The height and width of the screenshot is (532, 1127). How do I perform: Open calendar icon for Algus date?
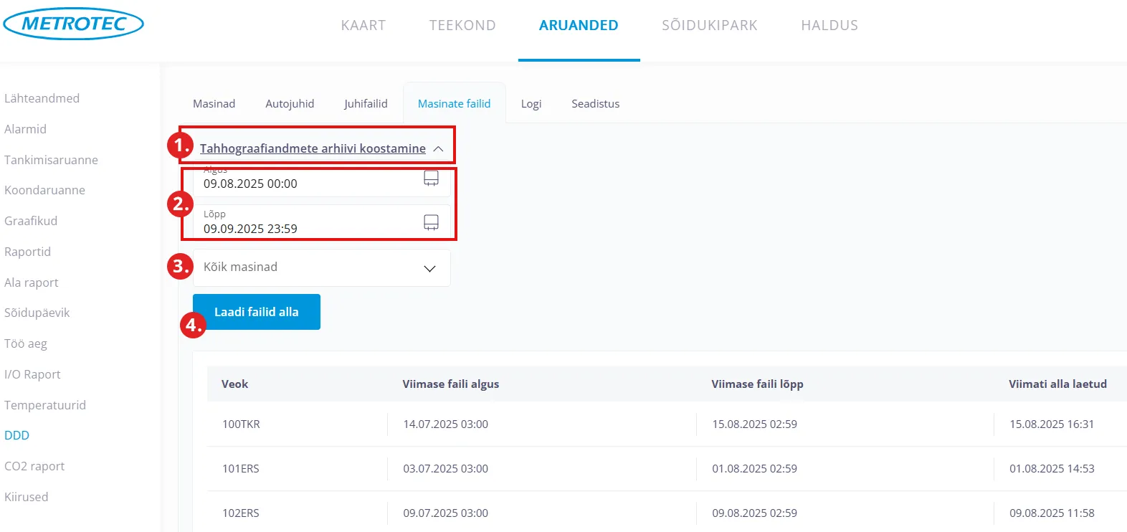click(x=431, y=179)
